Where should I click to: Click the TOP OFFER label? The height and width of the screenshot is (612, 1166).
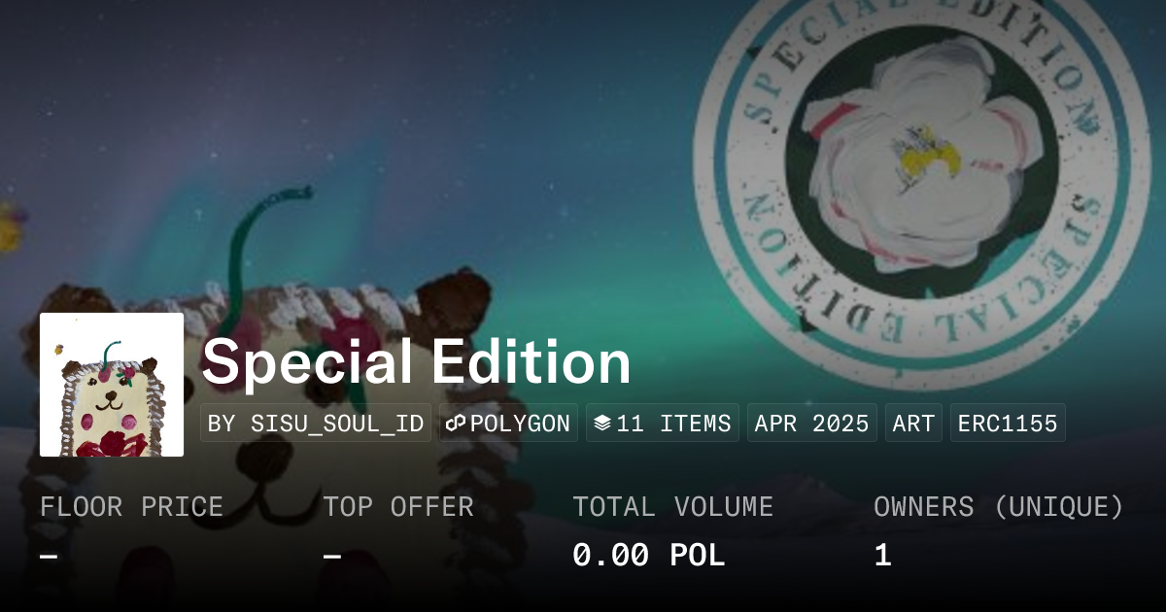click(398, 507)
